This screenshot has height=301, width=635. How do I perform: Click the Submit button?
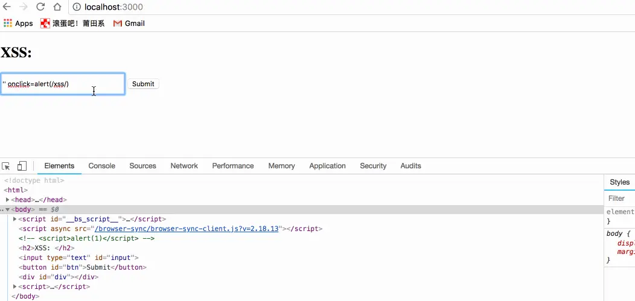click(143, 84)
